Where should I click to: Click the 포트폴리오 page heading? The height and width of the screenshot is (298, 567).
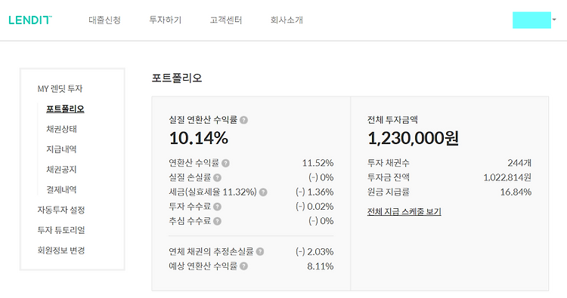(177, 78)
